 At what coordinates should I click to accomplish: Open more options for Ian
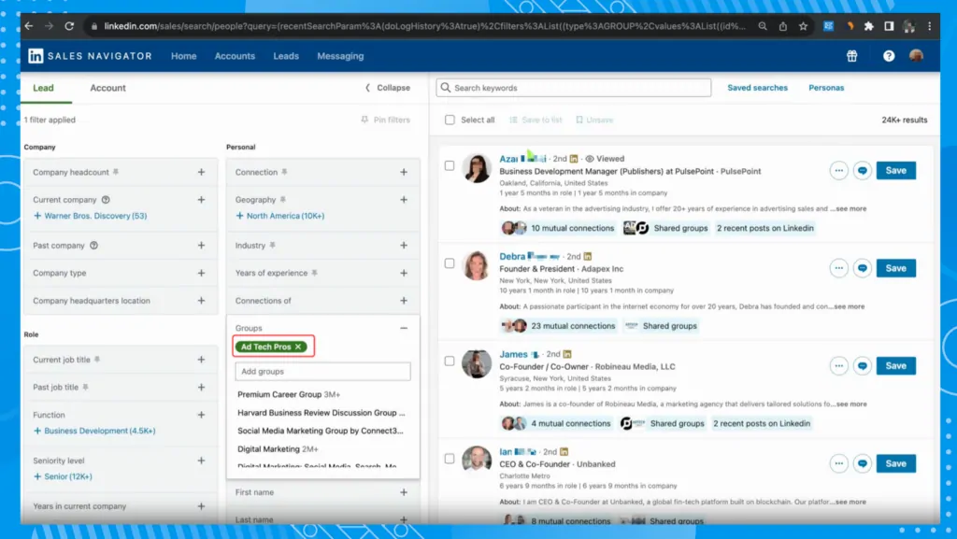[x=839, y=463]
